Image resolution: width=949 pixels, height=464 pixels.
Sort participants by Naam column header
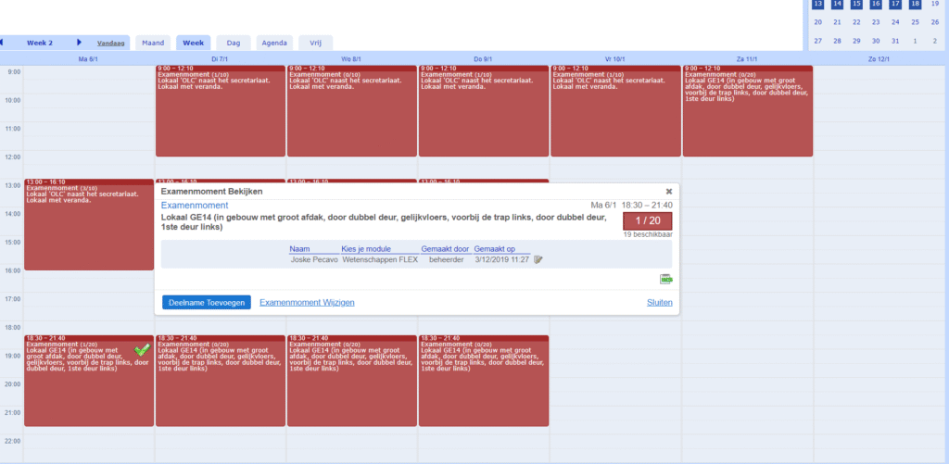point(299,249)
